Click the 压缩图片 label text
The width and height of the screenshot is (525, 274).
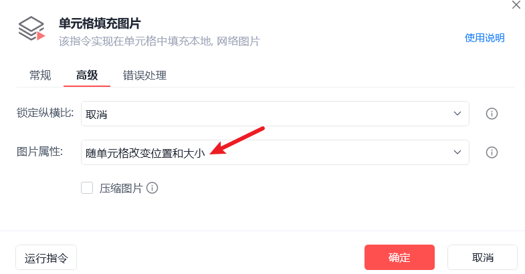click(x=121, y=188)
